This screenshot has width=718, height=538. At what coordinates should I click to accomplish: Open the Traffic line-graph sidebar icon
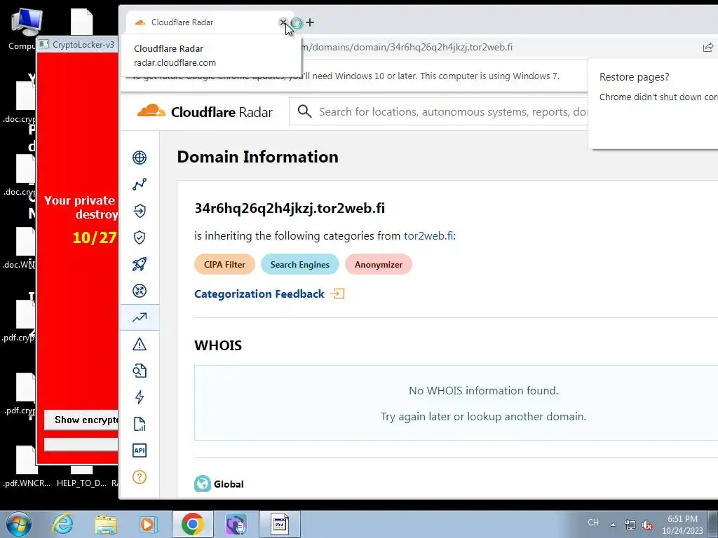[x=140, y=184]
